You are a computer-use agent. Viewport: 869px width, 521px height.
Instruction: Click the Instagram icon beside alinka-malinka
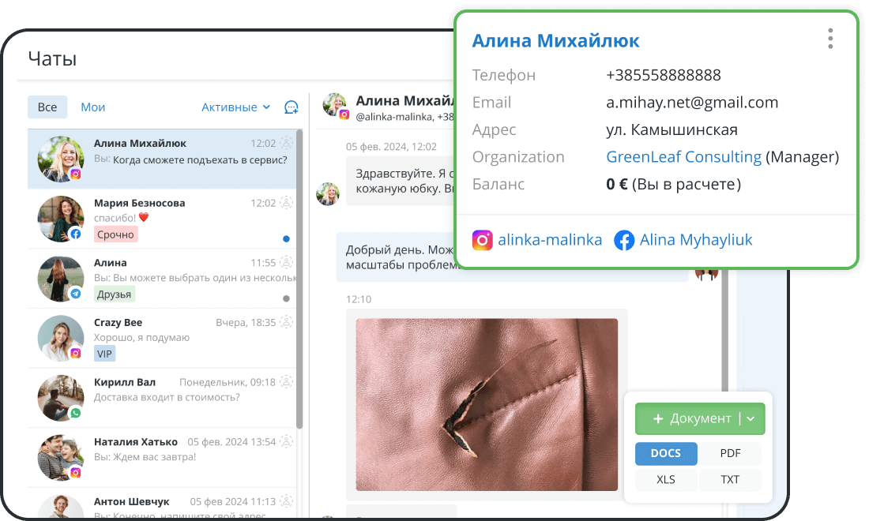coord(482,240)
